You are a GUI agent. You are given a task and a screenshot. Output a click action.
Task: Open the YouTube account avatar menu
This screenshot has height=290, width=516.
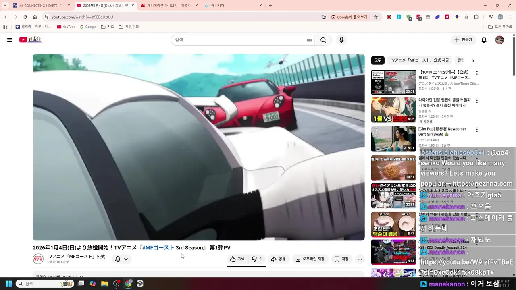click(x=499, y=40)
